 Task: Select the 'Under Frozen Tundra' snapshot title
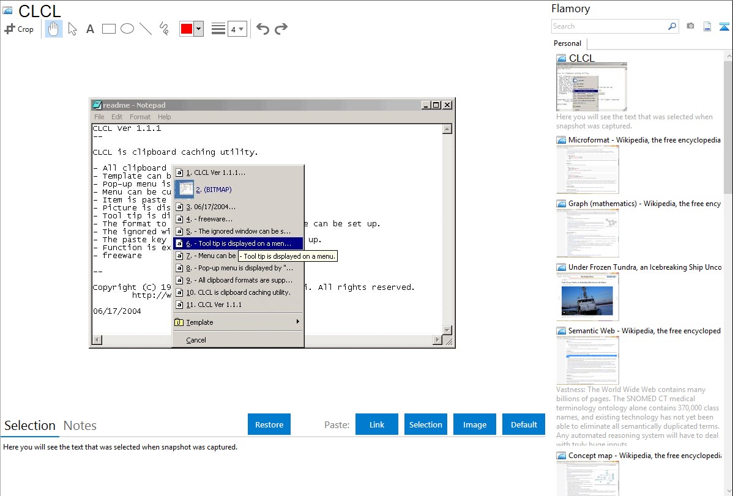[645, 267]
